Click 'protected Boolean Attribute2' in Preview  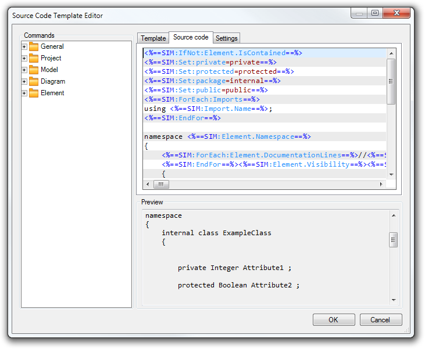238,285
